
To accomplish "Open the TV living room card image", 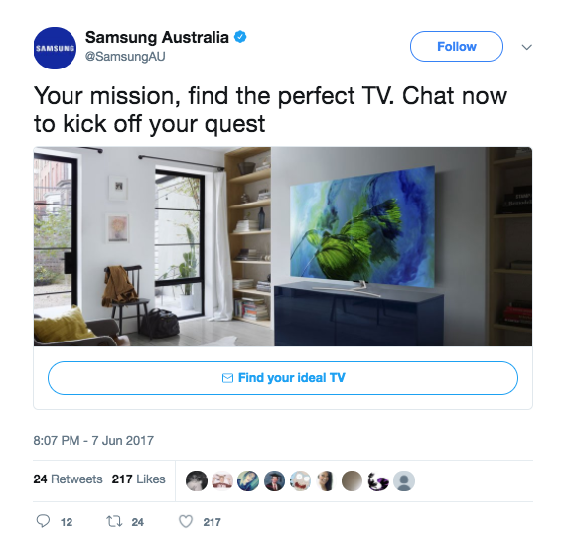I will point(283,246).
